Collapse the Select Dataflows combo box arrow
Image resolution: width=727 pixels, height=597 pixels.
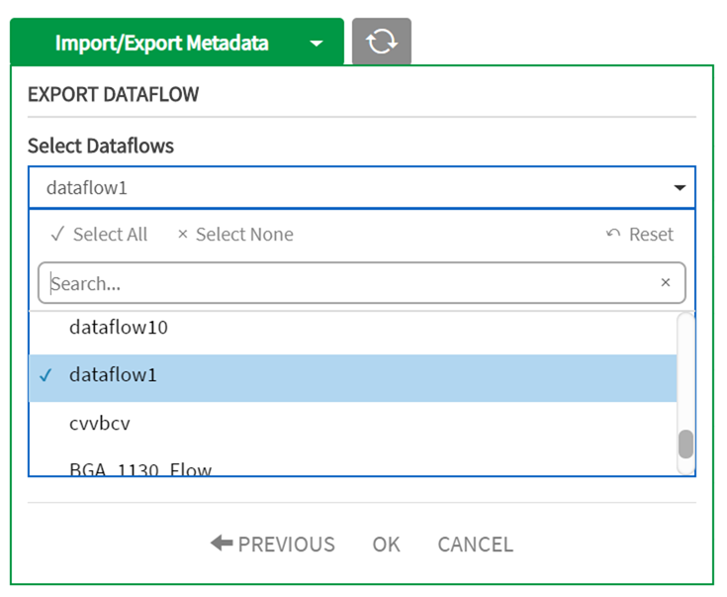(680, 188)
